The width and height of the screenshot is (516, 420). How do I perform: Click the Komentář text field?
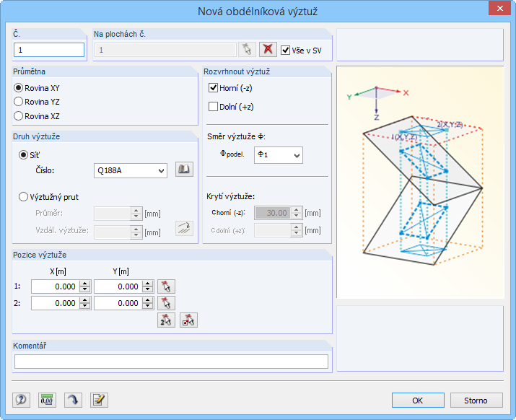tap(171, 362)
